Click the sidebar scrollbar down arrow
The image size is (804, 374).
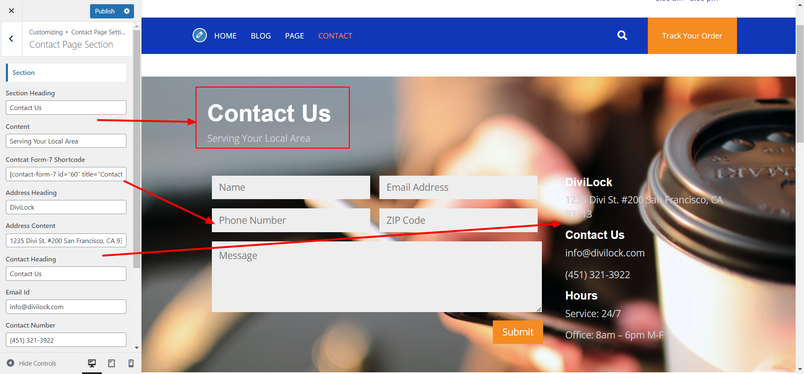[x=137, y=348]
